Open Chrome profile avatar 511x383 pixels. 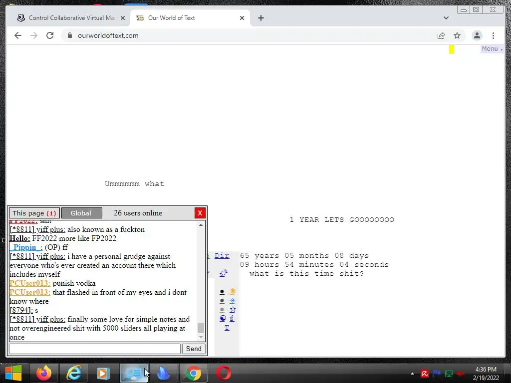(x=477, y=35)
